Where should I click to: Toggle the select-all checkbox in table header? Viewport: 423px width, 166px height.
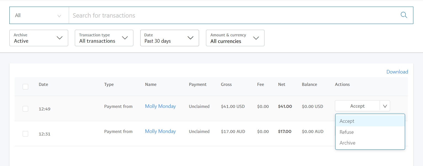coord(25,87)
